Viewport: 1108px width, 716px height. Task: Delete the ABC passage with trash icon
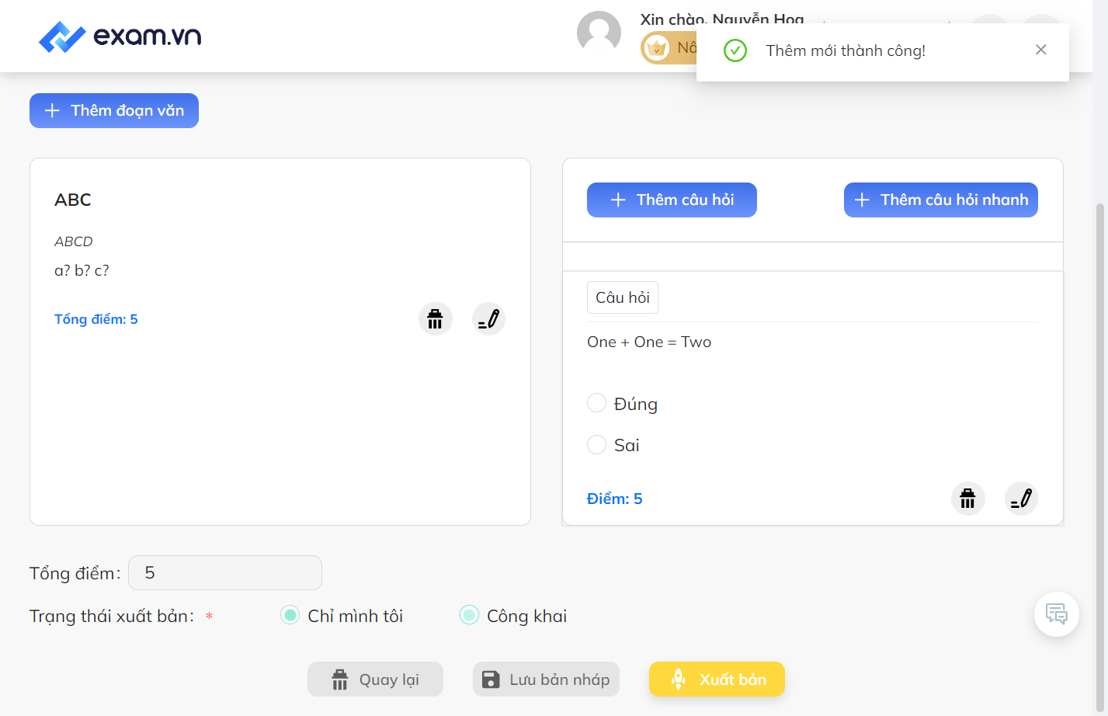click(x=435, y=319)
